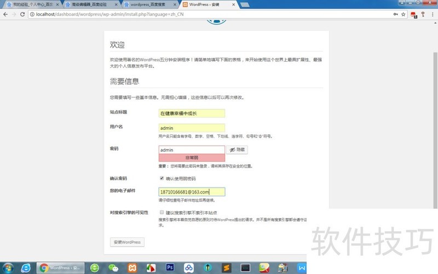Click the page vertical scrollbar
The image size is (438, 274).
(435, 130)
